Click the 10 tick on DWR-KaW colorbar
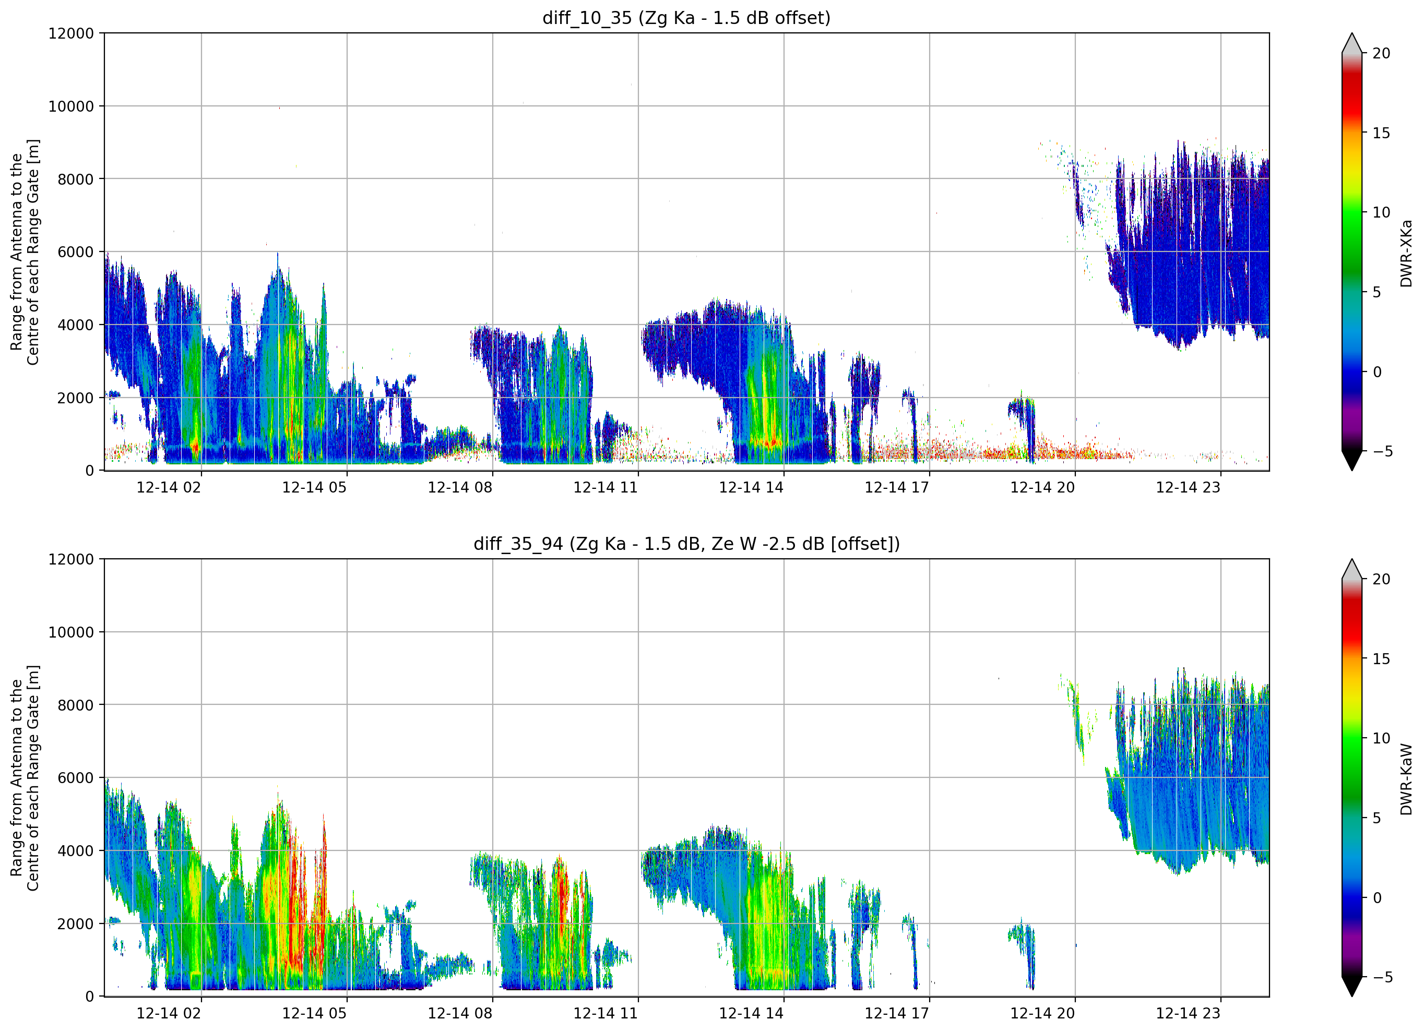The height and width of the screenshot is (1032, 1424). click(1381, 738)
